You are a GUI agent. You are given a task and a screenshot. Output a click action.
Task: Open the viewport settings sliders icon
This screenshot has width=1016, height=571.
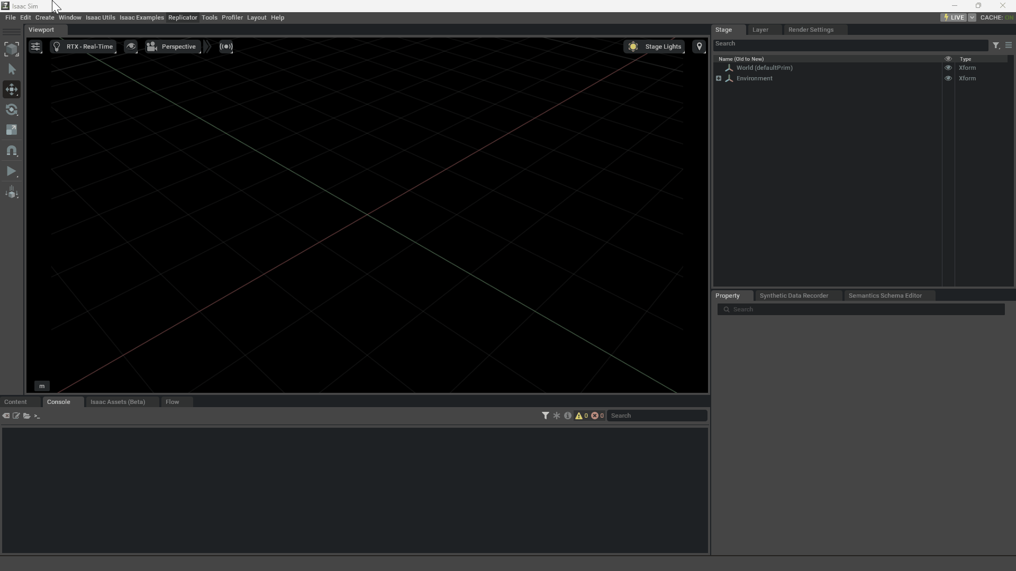35,47
